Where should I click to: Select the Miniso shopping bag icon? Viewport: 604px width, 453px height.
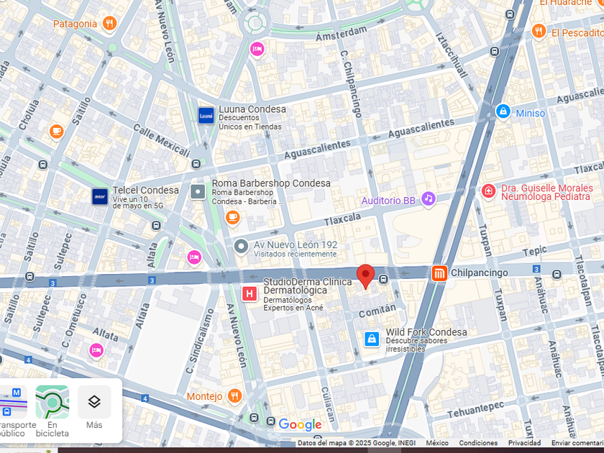tap(503, 112)
